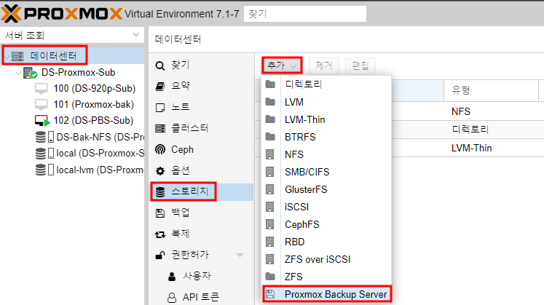Viewport: 544px width, 305px height.
Task: Choose ZFS from the add menu
Action: click(x=326, y=277)
